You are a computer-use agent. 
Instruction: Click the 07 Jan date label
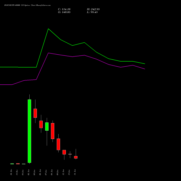(x=46, y=172)
